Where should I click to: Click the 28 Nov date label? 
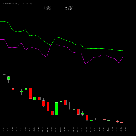click(65, 129)
